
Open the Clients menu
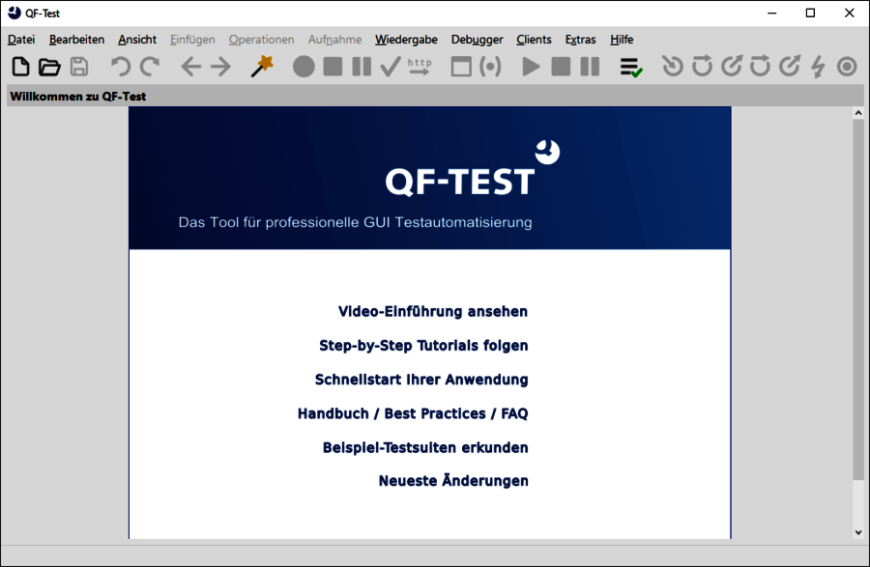tap(534, 40)
